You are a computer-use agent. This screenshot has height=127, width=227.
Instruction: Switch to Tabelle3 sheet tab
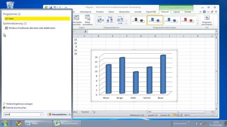(x=85, y=112)
